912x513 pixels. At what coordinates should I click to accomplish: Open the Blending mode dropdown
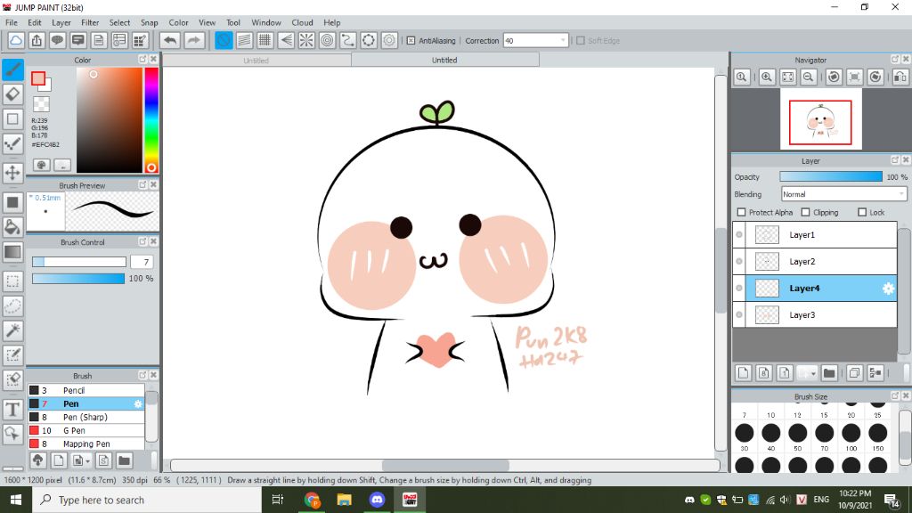point(843,194)
